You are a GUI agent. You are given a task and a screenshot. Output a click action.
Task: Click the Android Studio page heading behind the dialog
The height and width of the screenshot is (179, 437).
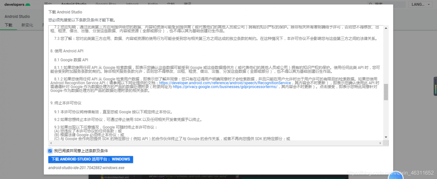click(17, 16)
